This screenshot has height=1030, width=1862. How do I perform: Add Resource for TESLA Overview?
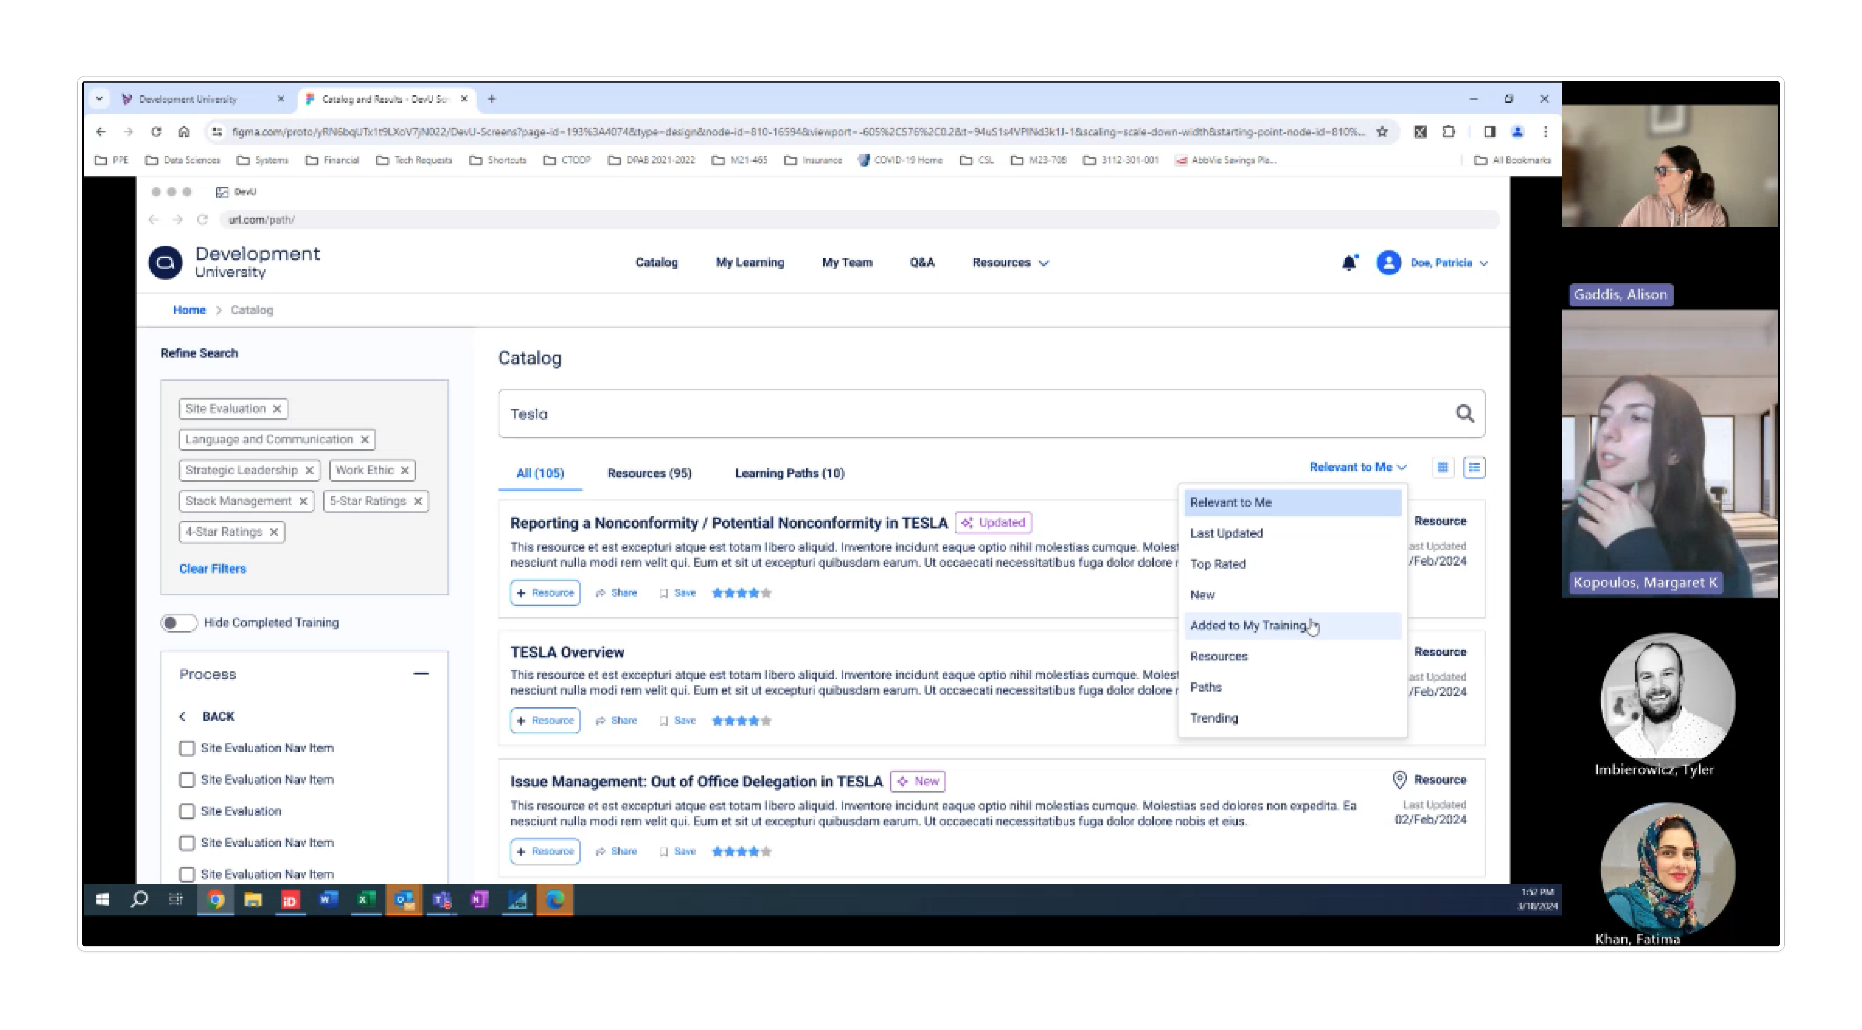tap(545, 721)
